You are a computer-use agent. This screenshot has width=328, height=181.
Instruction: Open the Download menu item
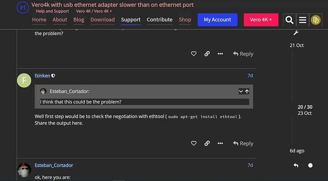(103, 19)
